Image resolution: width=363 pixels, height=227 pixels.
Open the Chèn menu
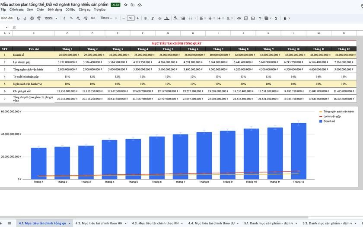pyautogui.click(x=40, y=10)
